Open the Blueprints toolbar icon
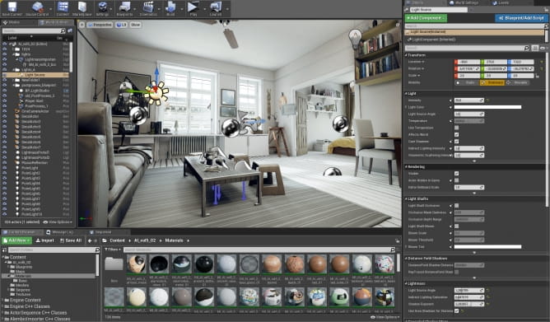Viewport: 550px width, 322px height. (124, 7)
